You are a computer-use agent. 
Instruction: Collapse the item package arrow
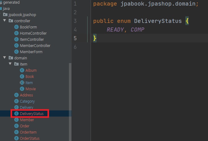(10, 64)
